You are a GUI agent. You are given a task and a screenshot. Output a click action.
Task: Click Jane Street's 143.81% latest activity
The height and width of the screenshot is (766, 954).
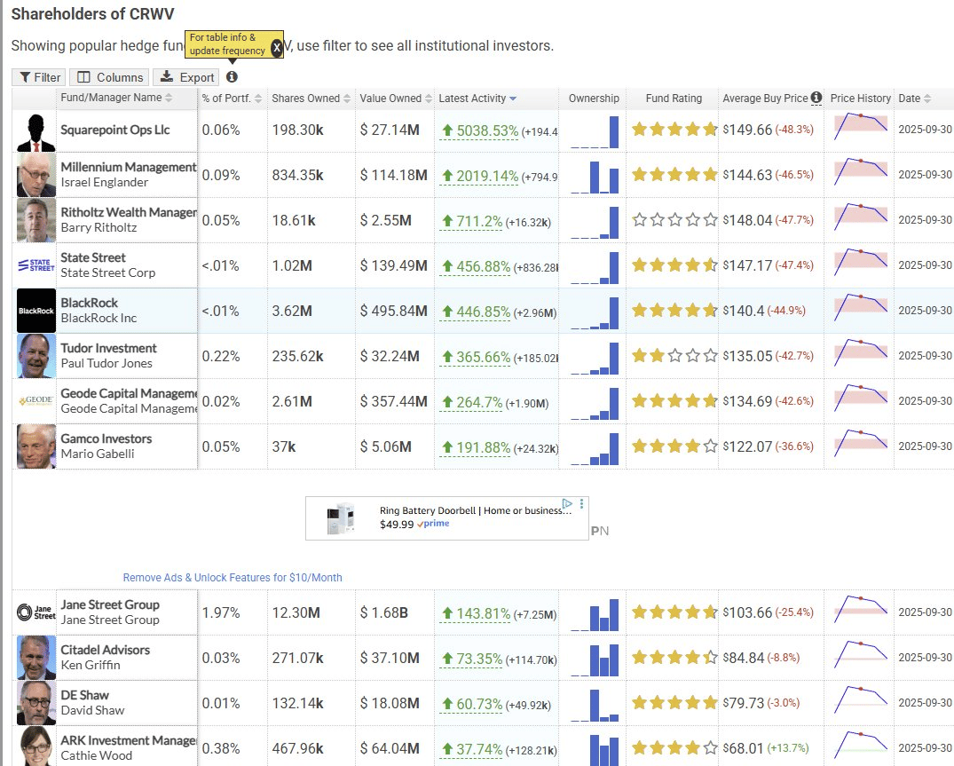(x=476, y=614)
